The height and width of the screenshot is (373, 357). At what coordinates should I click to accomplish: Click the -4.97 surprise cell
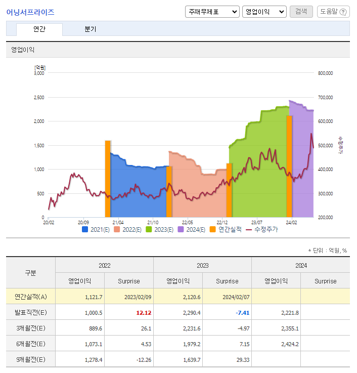(x=227, y=328)
